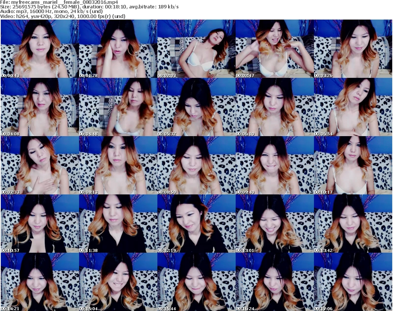The height and width of the screenshot is (311, 393).
Task: Click the 00:04:08 preview frame
Action: point(40,107)
